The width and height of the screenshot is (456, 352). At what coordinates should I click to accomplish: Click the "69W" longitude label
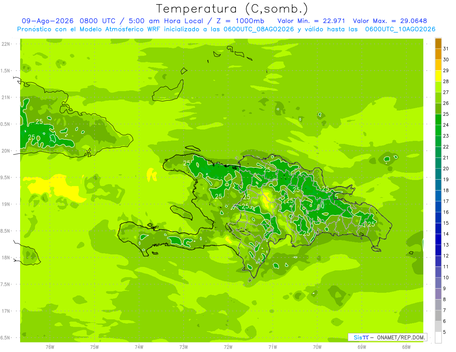362,347
